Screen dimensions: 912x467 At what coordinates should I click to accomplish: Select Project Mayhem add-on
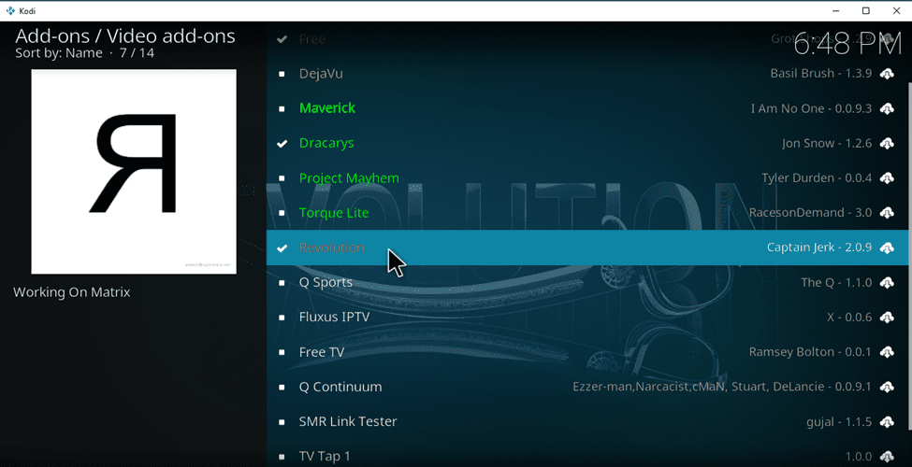point(586,178)
